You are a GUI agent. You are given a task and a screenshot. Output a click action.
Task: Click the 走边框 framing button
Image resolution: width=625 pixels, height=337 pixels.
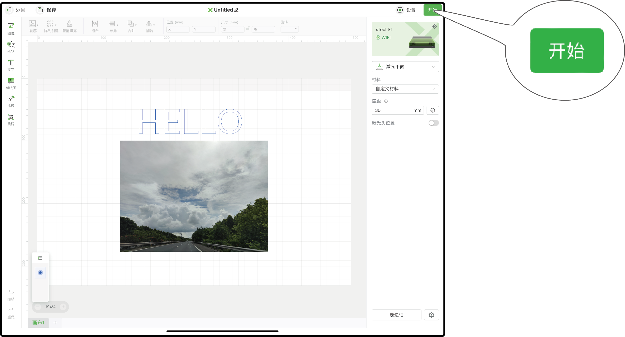tap(396, 315)
